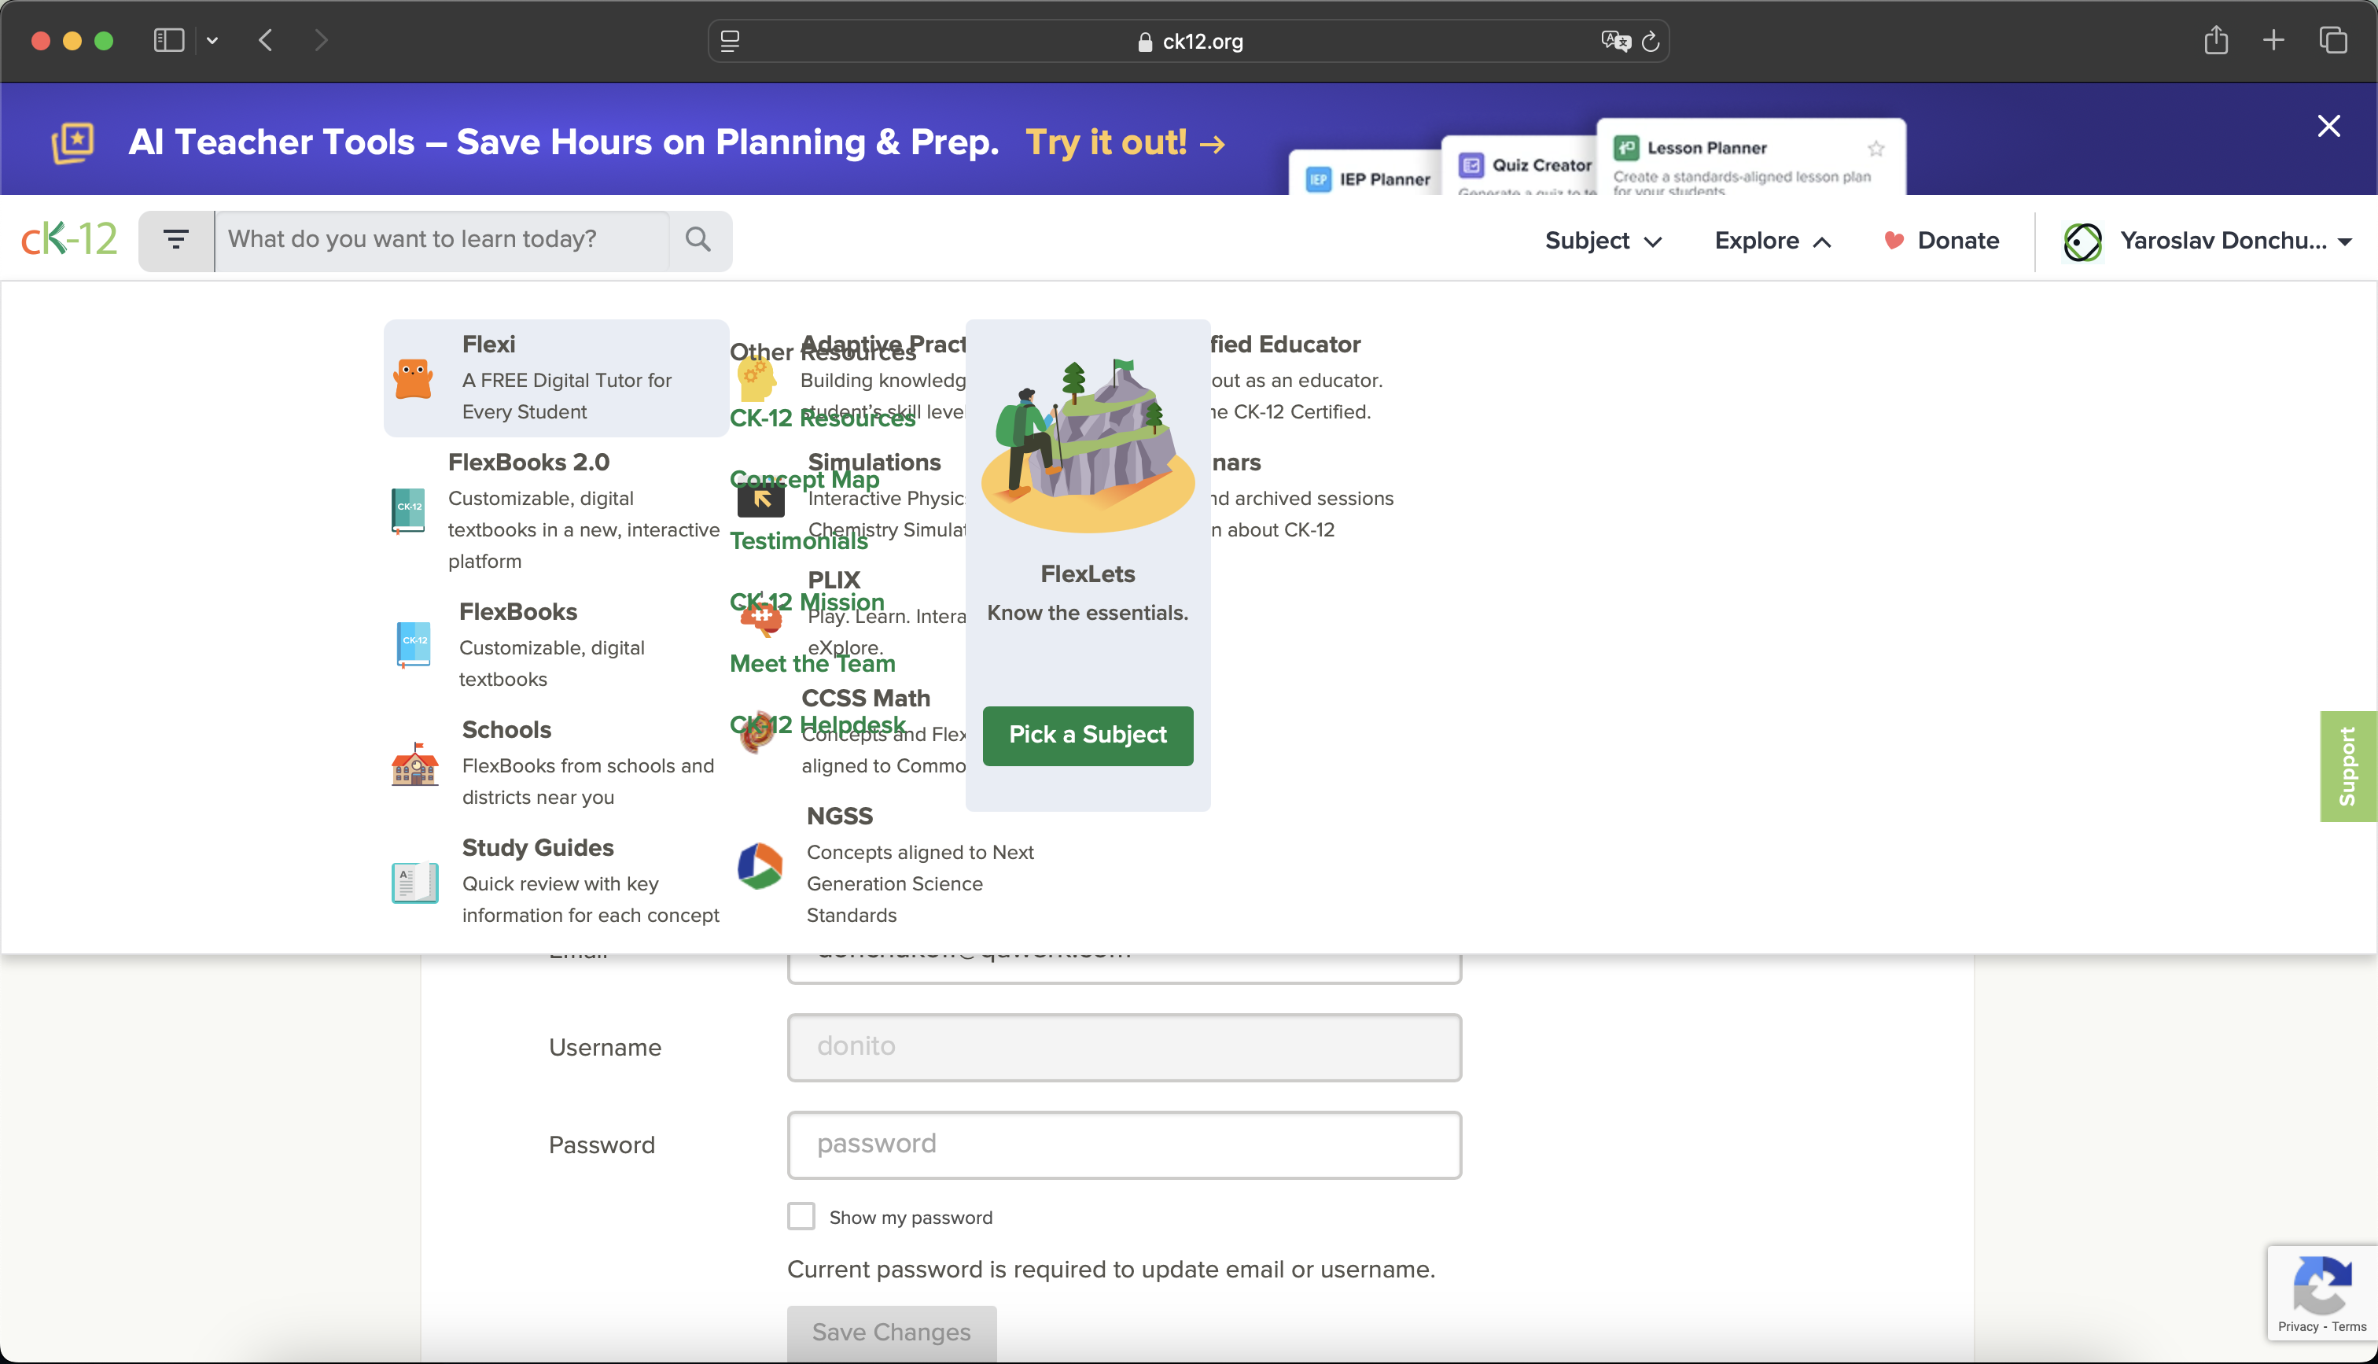Screen dimensions: 2378x1364
Task: Click the search input field
Action: tap(442, 240)
